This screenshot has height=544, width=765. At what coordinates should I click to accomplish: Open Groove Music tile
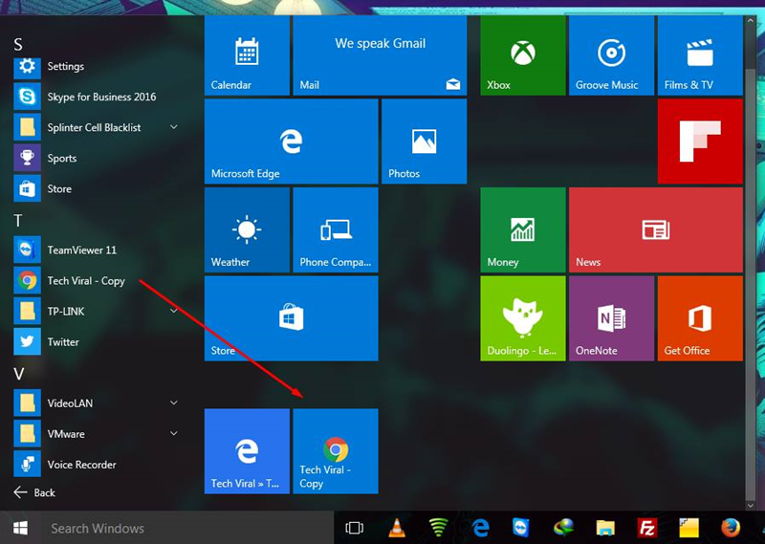611,55
